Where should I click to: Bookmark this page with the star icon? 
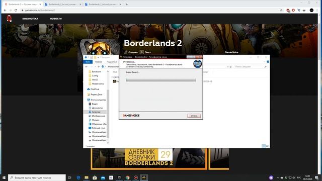tap(281, 10)
